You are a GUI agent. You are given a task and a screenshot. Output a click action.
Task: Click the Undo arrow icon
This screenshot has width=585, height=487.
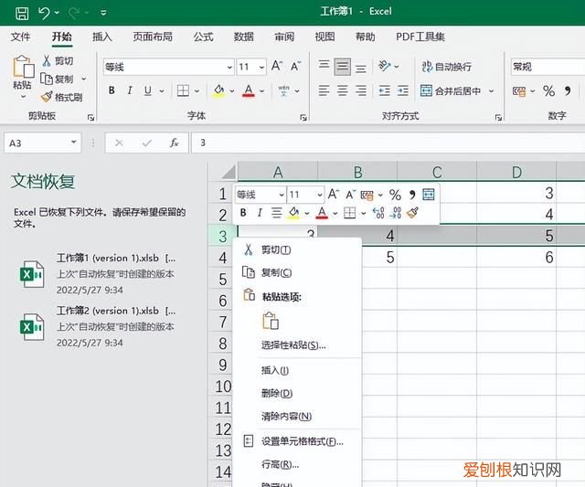tap(44, 13)
